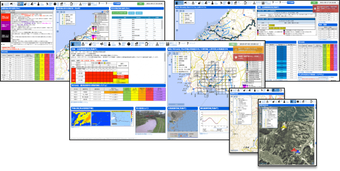Open the typhoon track map image
Image resolution: width=340 pixels, height=171 pixels.
[183, 124]
